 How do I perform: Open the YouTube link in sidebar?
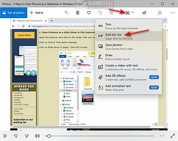click(18, 93)
